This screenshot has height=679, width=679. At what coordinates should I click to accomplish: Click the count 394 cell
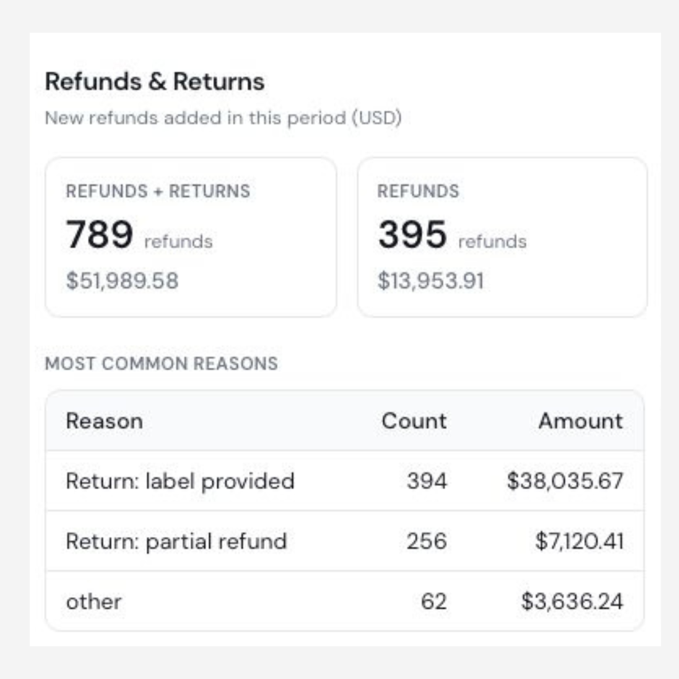pyautogui.click(x=426, y=481)
